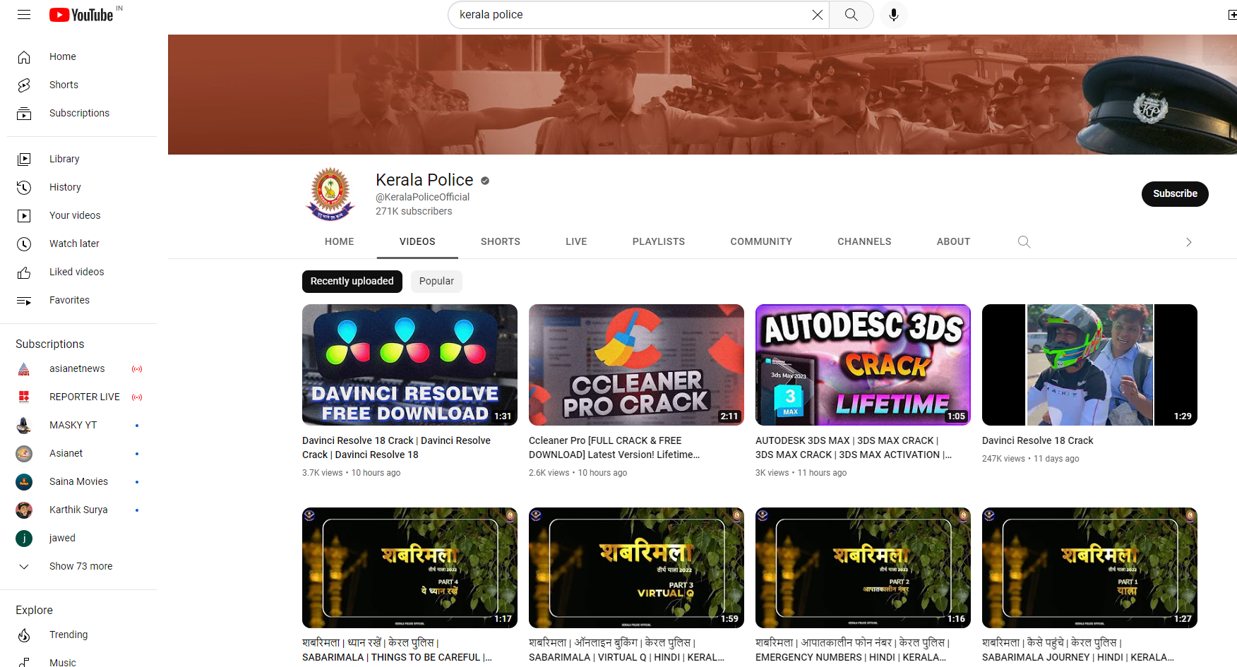Play Sabarimala Part 1 thumbnail
The height and width of the screenshot is (667, 1237).
[1089, 567]
